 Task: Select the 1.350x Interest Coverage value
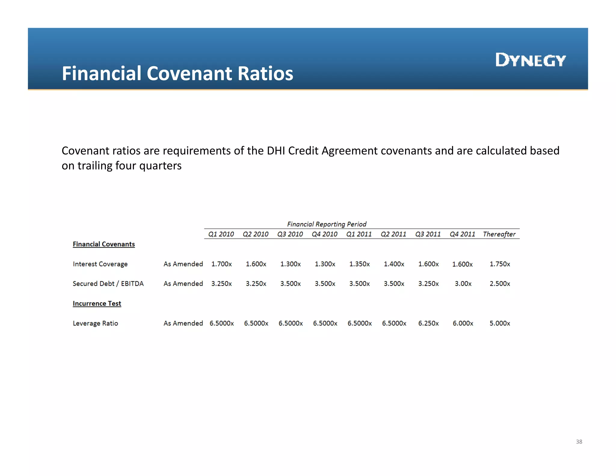[359, 264]
